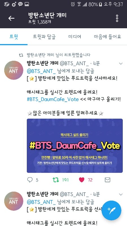Open the blue hashtag banner image

pos(75,146)
